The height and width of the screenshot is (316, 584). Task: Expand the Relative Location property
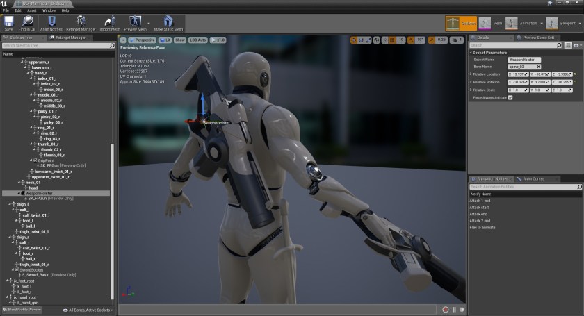[471, 74]
